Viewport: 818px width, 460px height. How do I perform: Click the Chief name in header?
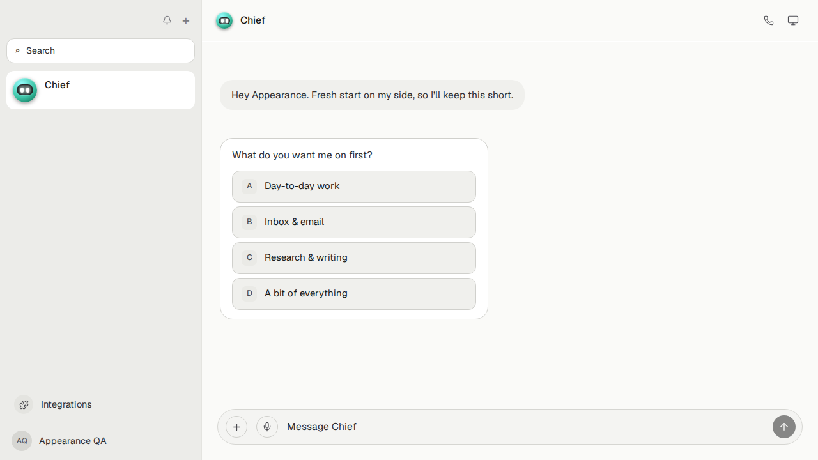click(x=252, y=20)
